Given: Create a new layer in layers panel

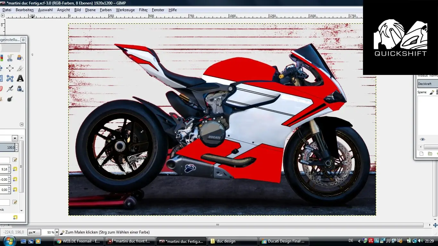Looking at the screenshot, I should 422,154.
